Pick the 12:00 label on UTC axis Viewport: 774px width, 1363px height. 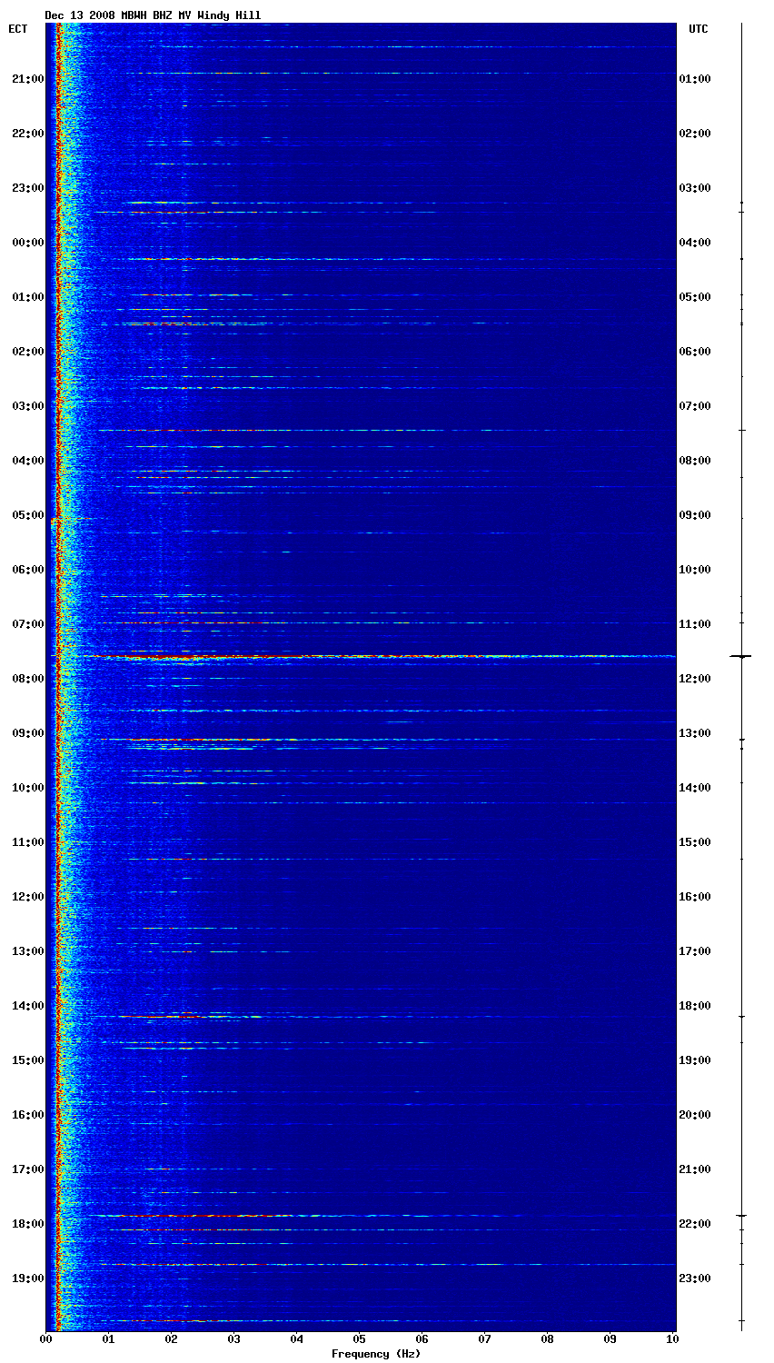pos(695,679)
